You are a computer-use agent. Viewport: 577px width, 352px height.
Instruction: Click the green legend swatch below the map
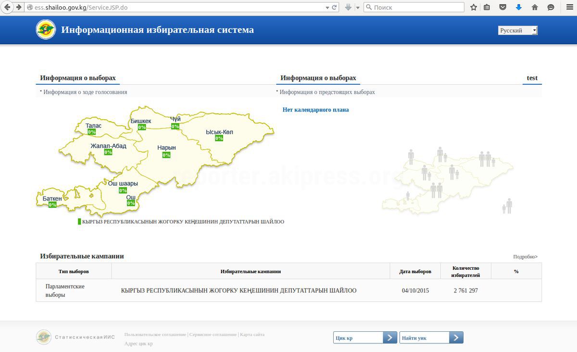click(79, 222)
